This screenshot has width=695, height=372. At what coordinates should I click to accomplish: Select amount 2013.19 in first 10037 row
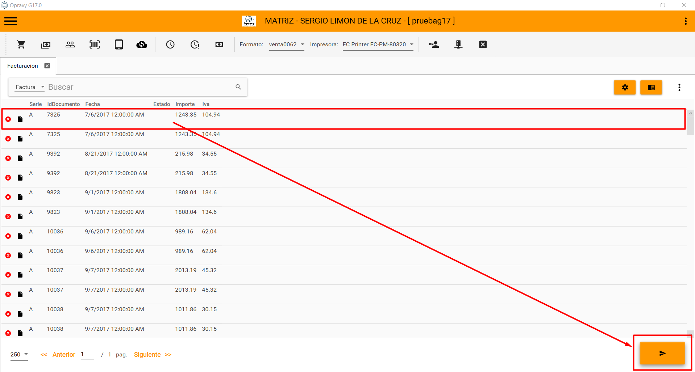point(186,270)
